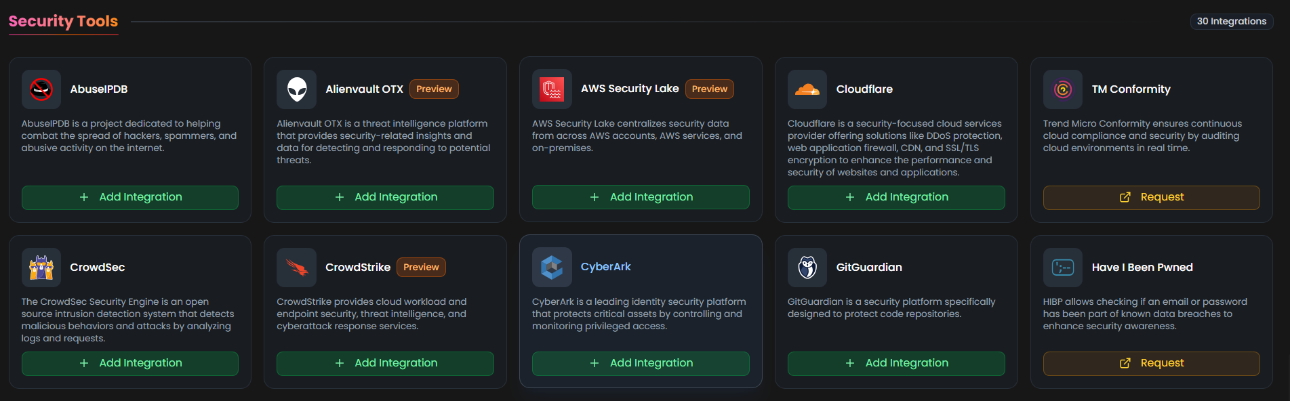Click the TM Conformity logo icon
1290x401 pixels.
click(1063, 89)
